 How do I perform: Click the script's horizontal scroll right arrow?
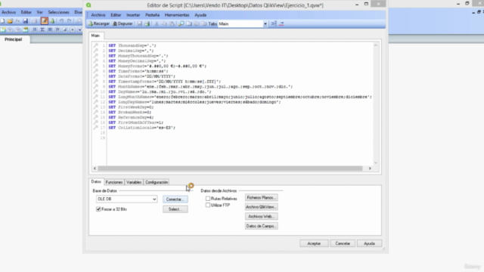tap(370, 168)
